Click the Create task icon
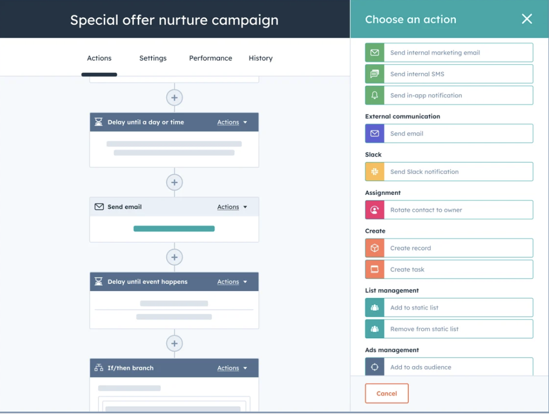 click(375, 269)
